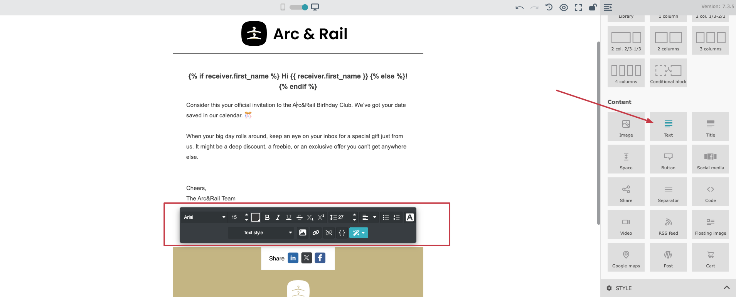Preview email with the eye icon

(x=564, y=7)
